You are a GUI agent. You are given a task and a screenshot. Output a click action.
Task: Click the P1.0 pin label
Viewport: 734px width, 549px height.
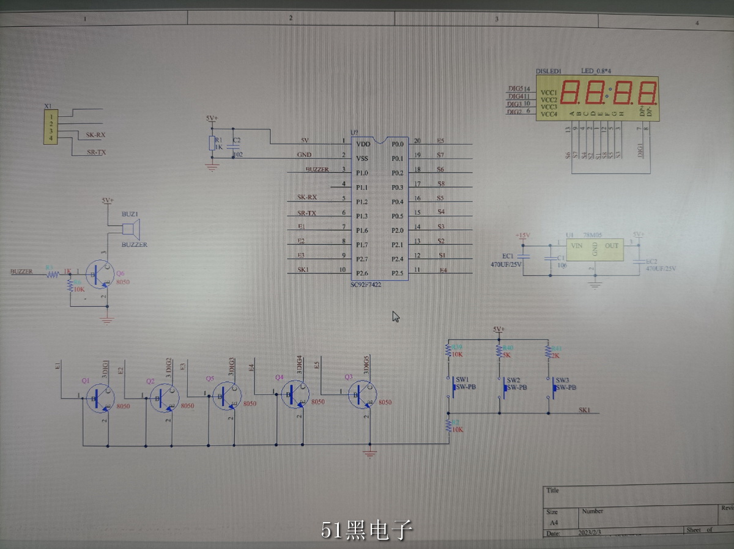[x=362, y=173]
